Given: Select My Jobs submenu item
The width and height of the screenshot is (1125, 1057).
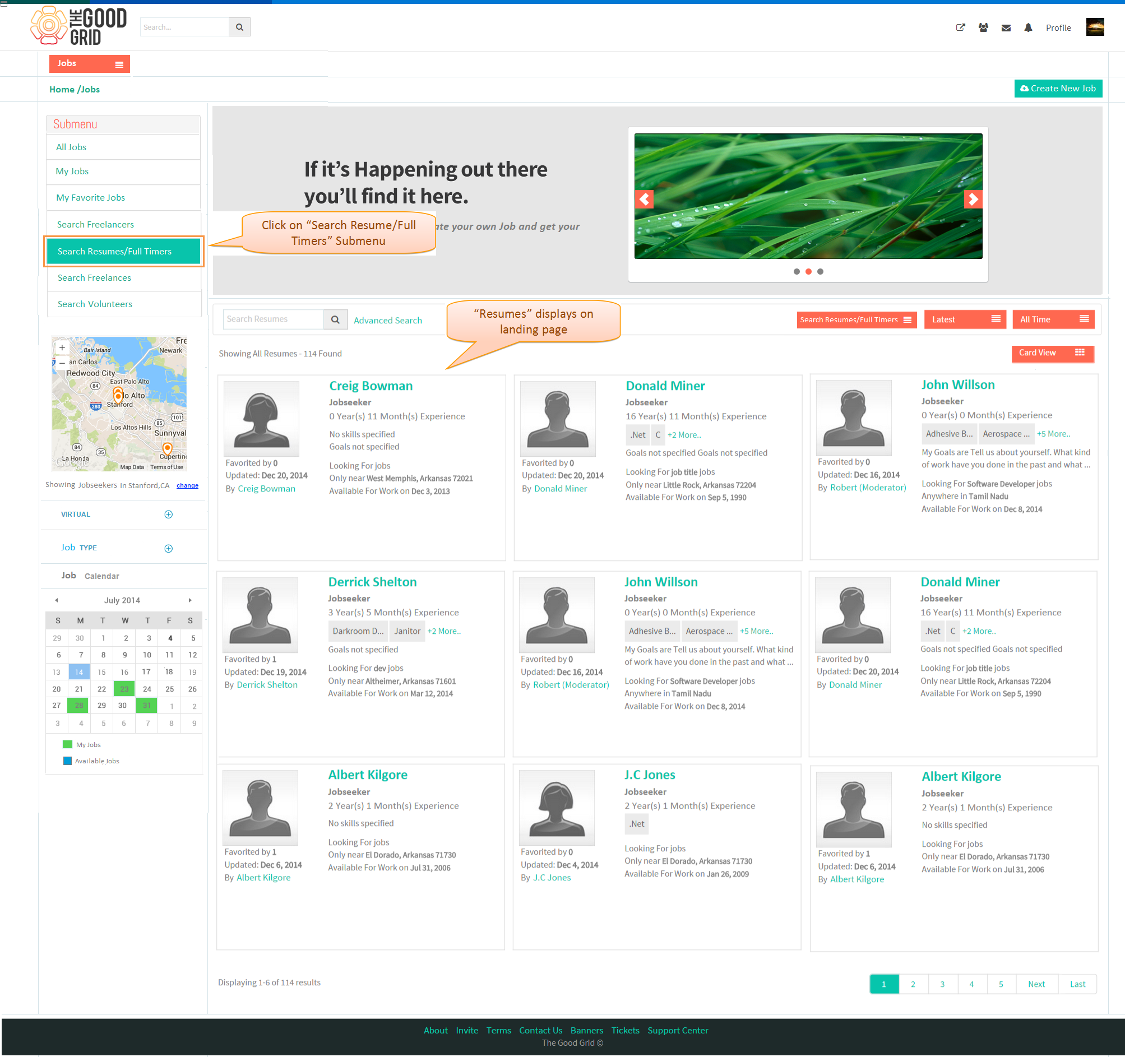Looking at the screenshot, I should [x=123, y=171].
